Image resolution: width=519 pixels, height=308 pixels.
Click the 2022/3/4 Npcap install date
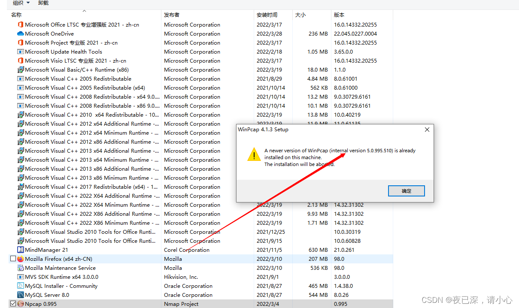[x=267, y=304]
